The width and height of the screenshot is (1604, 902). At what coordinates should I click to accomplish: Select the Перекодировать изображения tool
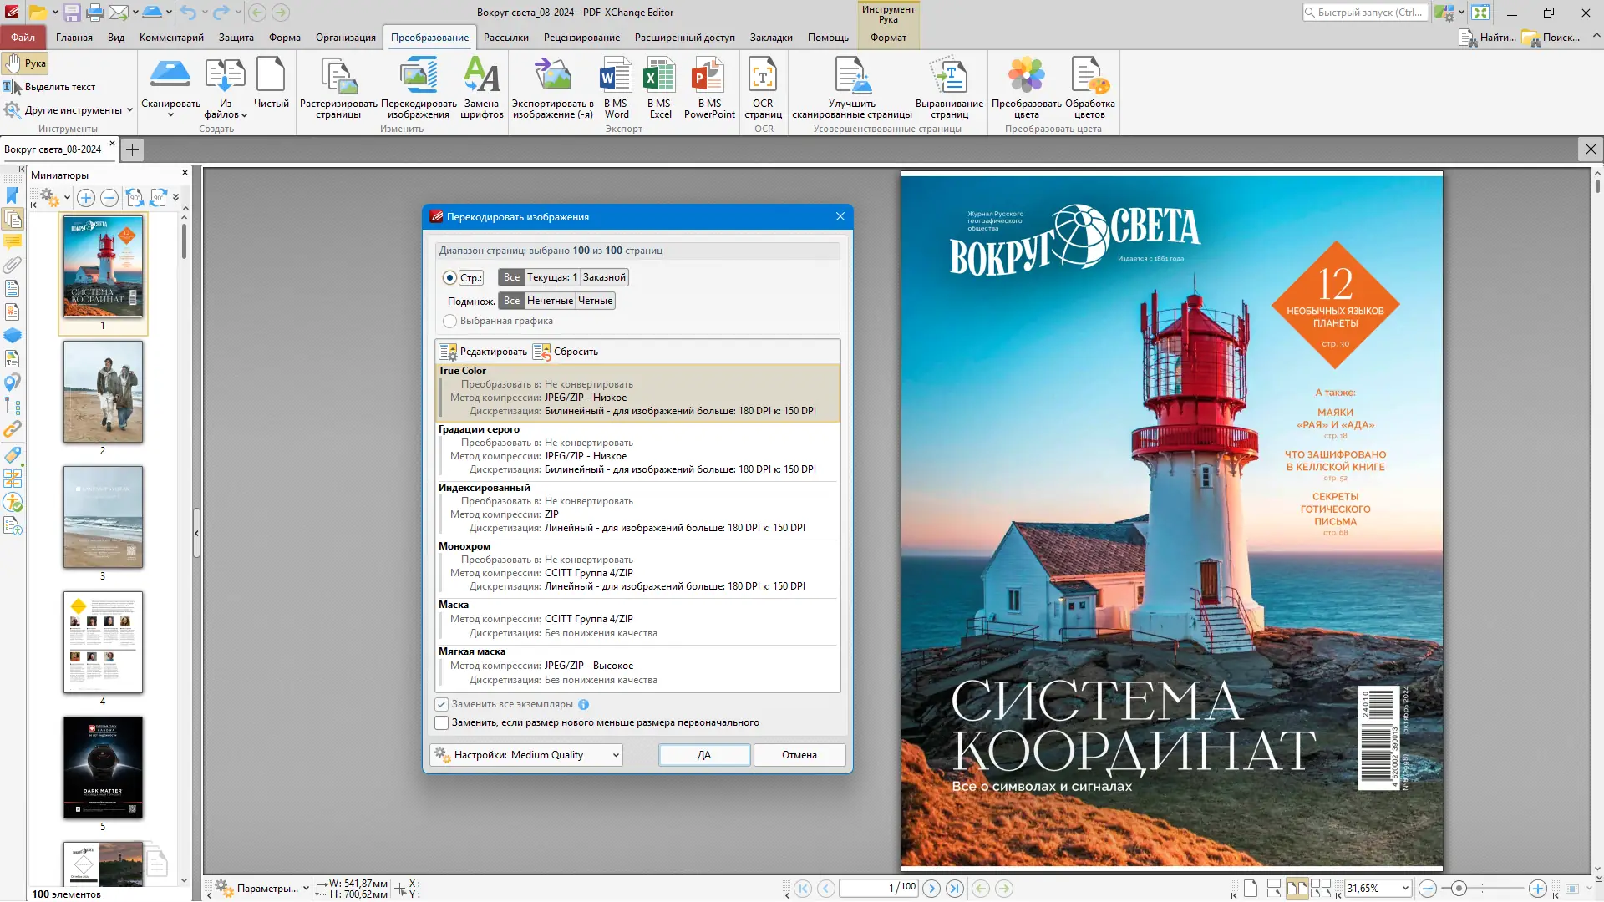click(418, 88)
